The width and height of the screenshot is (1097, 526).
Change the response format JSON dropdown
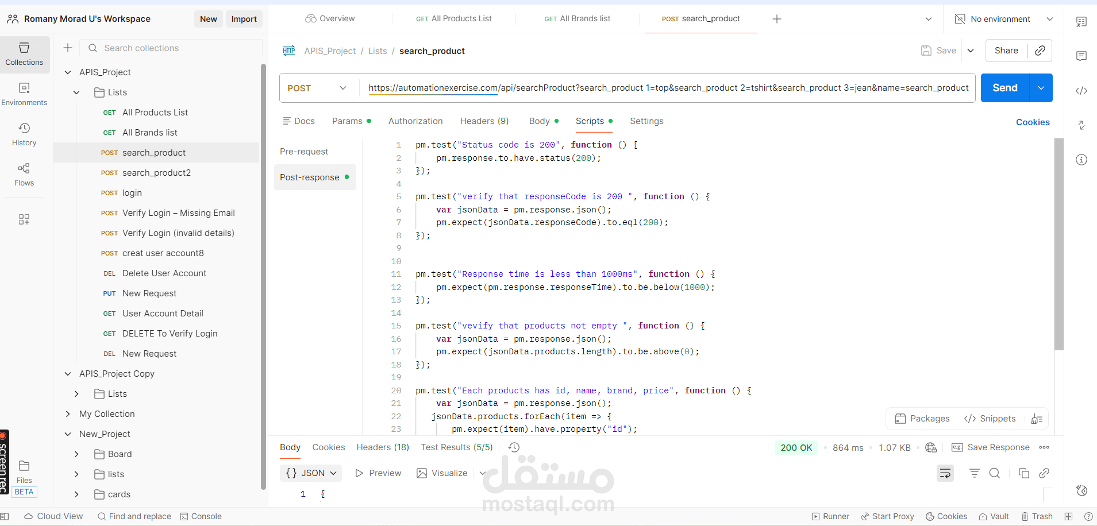pyautogui.click(x=311, y=473)
